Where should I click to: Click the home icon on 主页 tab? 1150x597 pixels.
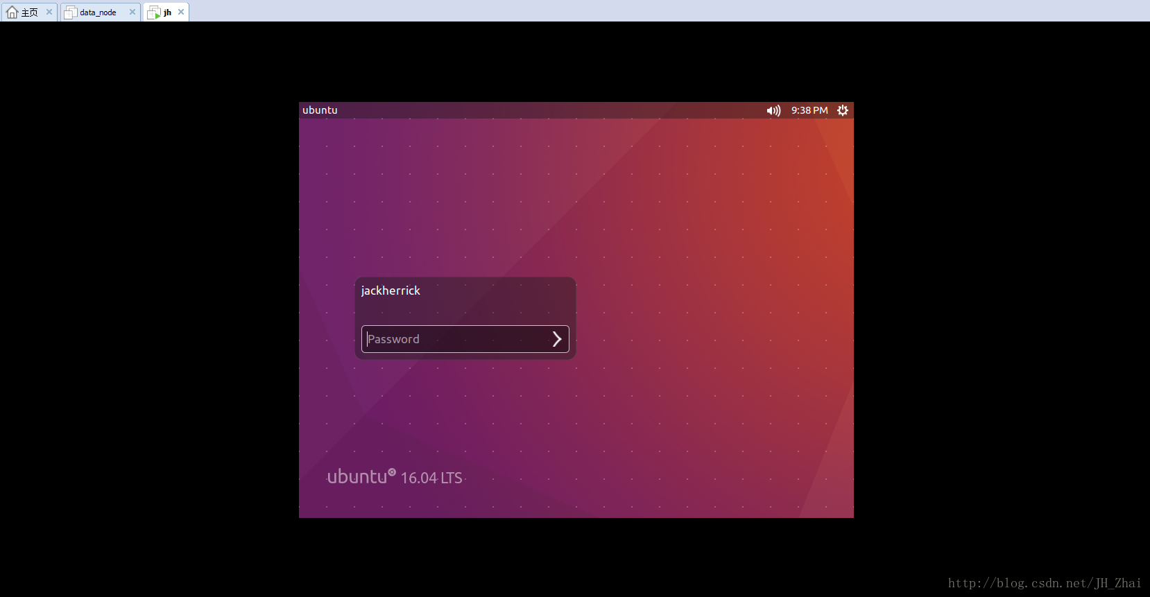12,12
